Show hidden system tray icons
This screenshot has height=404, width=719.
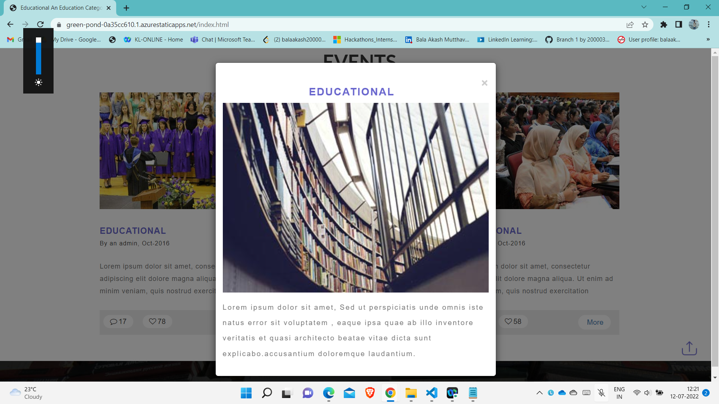click(x=539, y=393)
